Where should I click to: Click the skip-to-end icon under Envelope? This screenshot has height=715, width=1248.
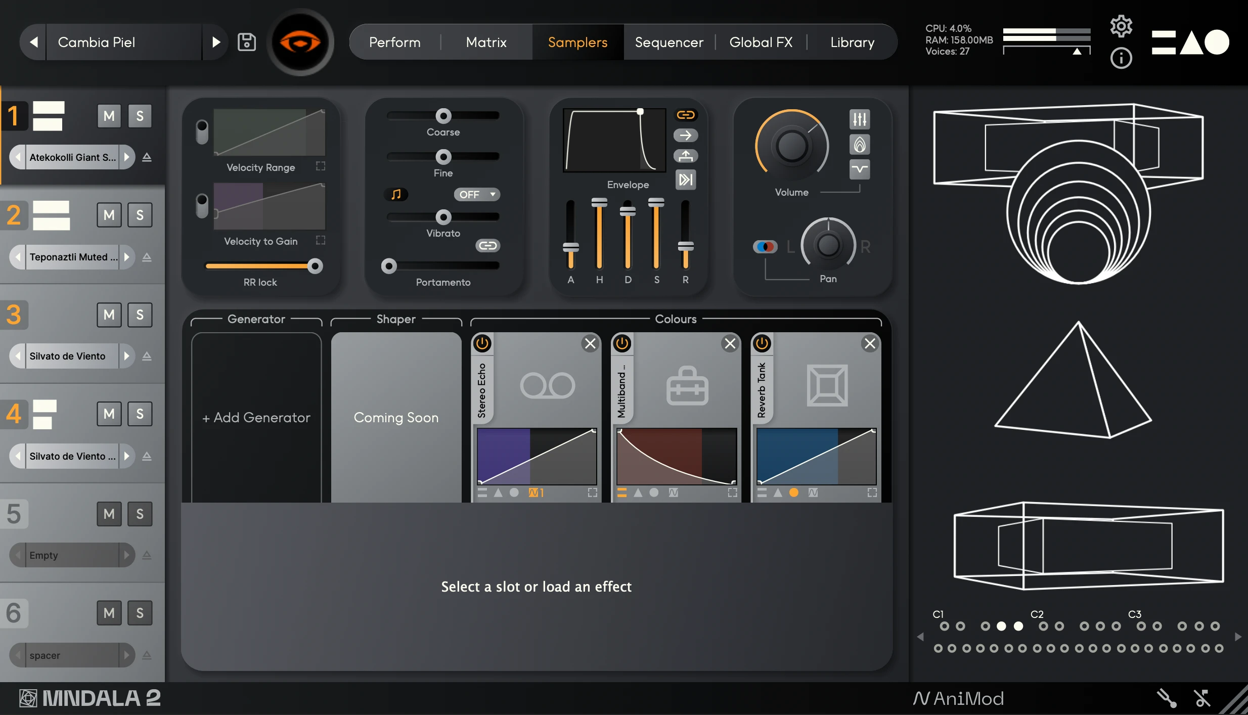pos(685,180)
